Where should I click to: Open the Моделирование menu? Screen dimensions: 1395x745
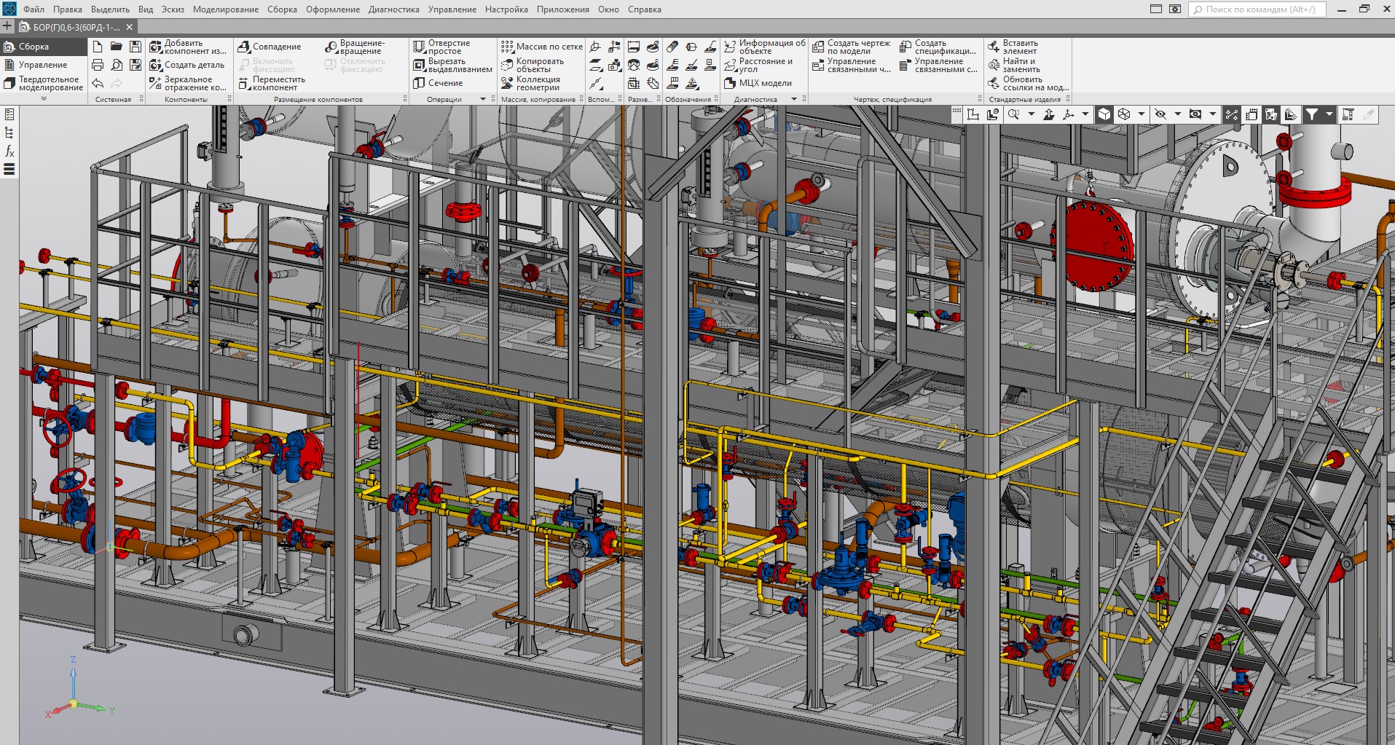point(225,9)
